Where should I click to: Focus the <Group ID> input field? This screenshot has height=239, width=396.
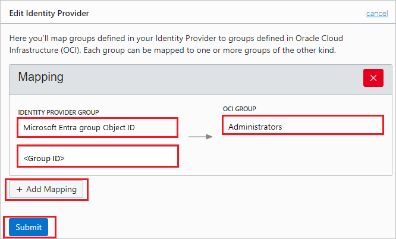[97, 158]
